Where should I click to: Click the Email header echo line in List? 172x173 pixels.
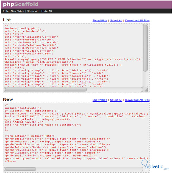click(x=29, y=54)
